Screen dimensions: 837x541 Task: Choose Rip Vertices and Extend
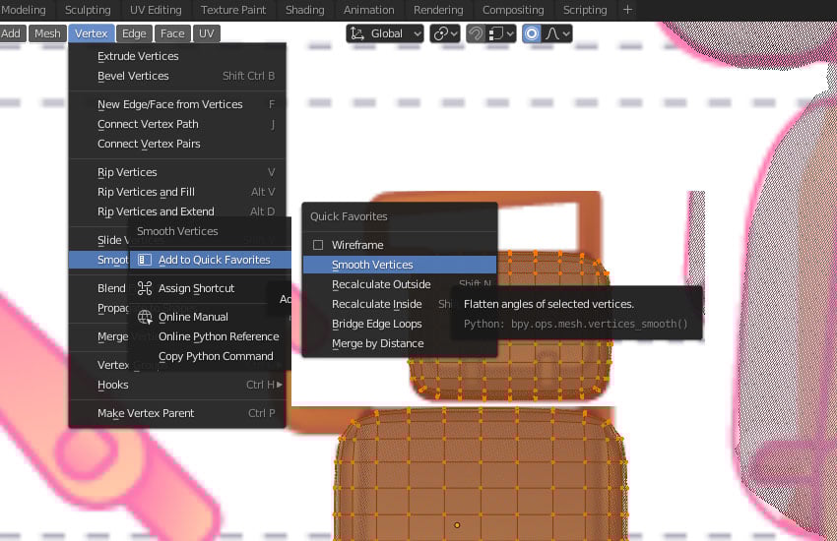coord(177,211)
